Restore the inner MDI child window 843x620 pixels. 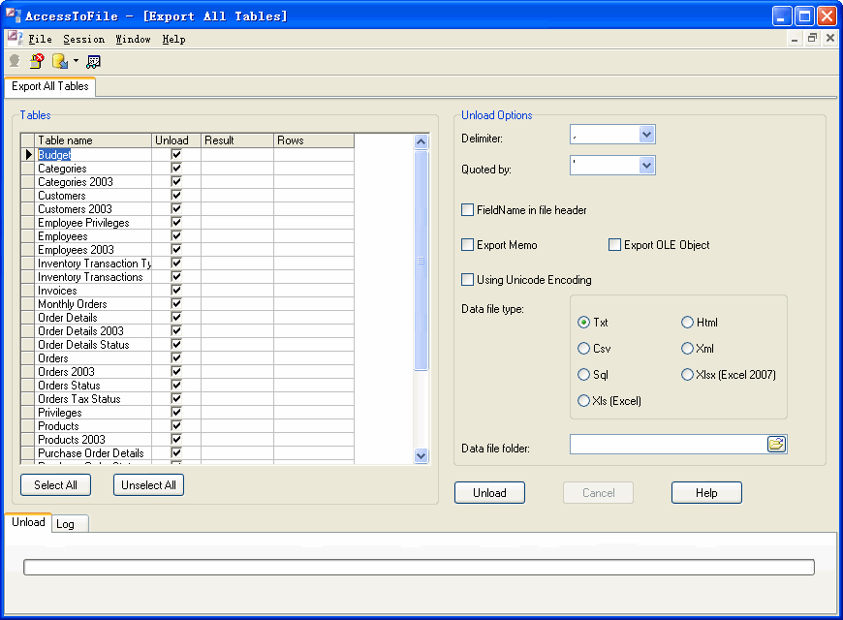(x=812, y=38)
